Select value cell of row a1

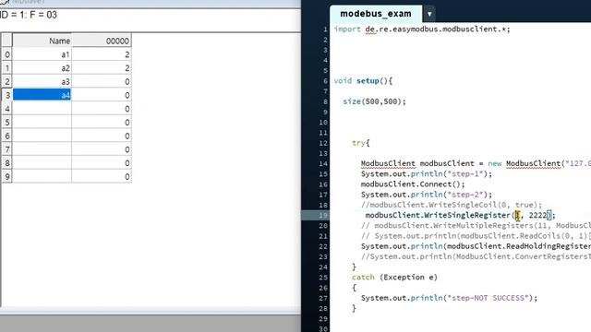(102, 54)
